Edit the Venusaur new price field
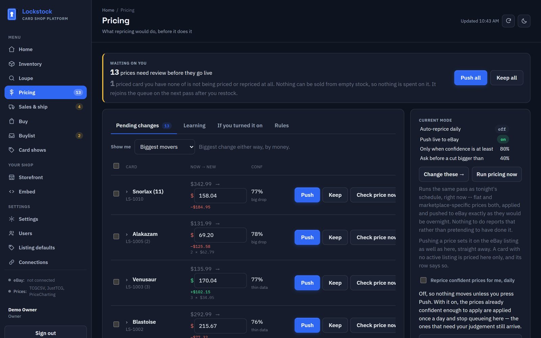The image size is (541, 338). tap(220, 281)
